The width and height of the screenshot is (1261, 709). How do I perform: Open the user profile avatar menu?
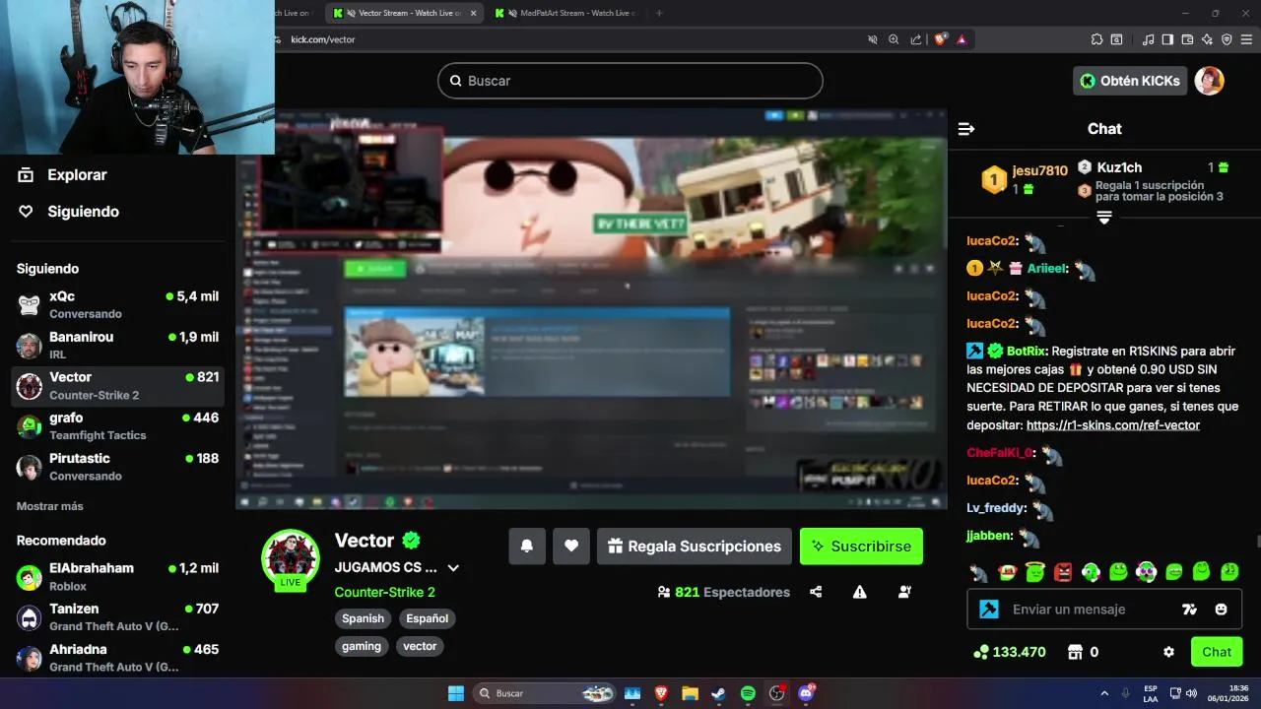click(x=1209, y=81)
